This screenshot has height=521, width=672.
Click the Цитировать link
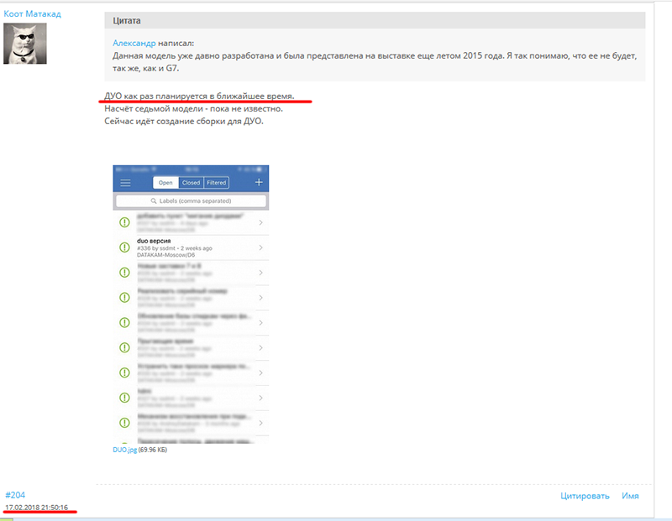(x=585, y=496)
